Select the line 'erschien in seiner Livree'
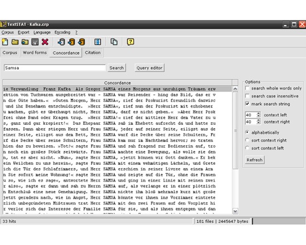Viewport: 306px width, 245px height. click(117, 169)
